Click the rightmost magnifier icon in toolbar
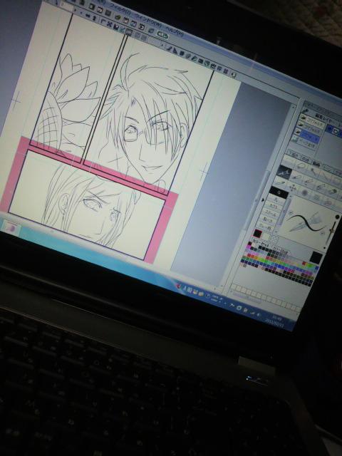Viewport: 342px width, 456px height. tap(233, 75)
